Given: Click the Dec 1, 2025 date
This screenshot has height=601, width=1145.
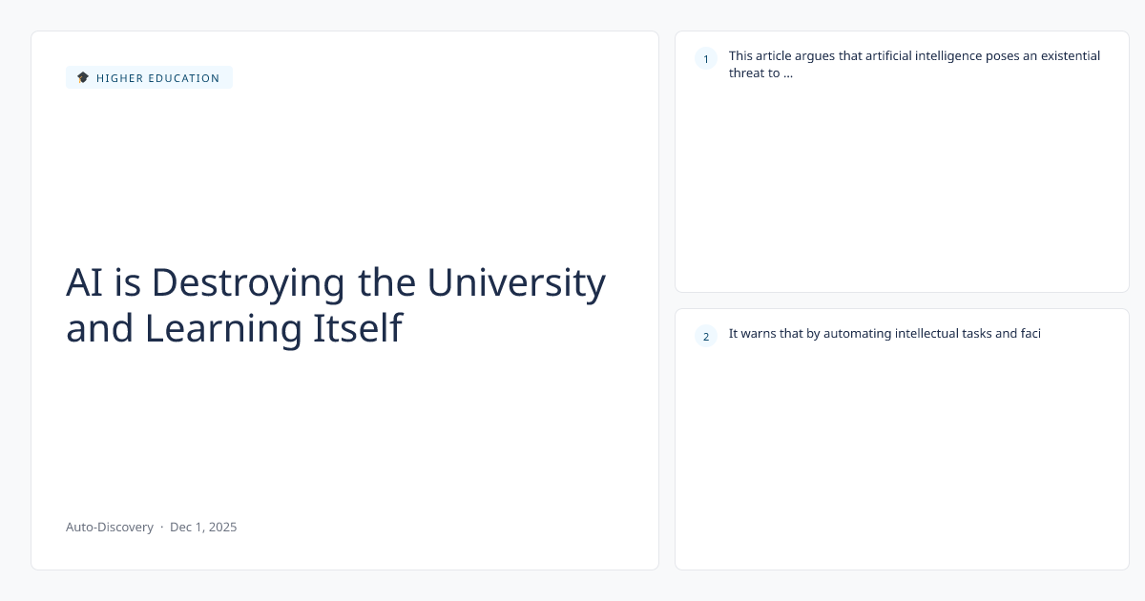Looking at the screenshot, I should (203, 527).
